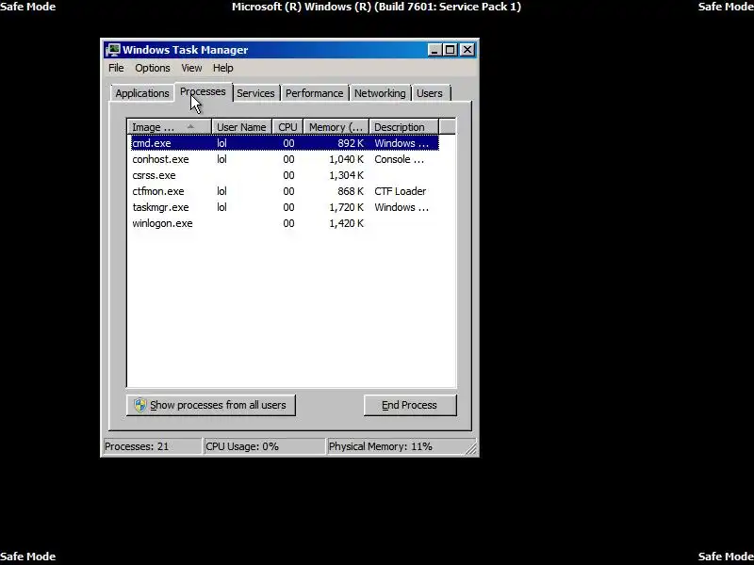Click the window resize grip corner
Viewport: 754px width, 565px height.
[471, 448]
